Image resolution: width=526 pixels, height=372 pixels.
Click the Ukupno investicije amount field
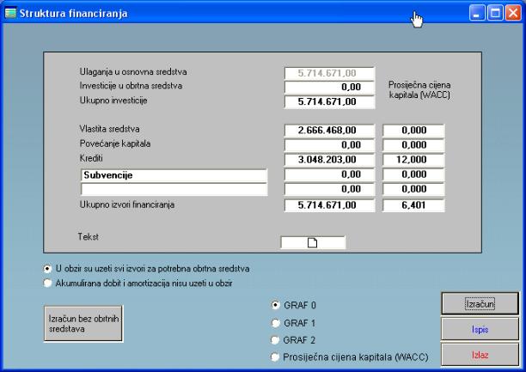329,101
